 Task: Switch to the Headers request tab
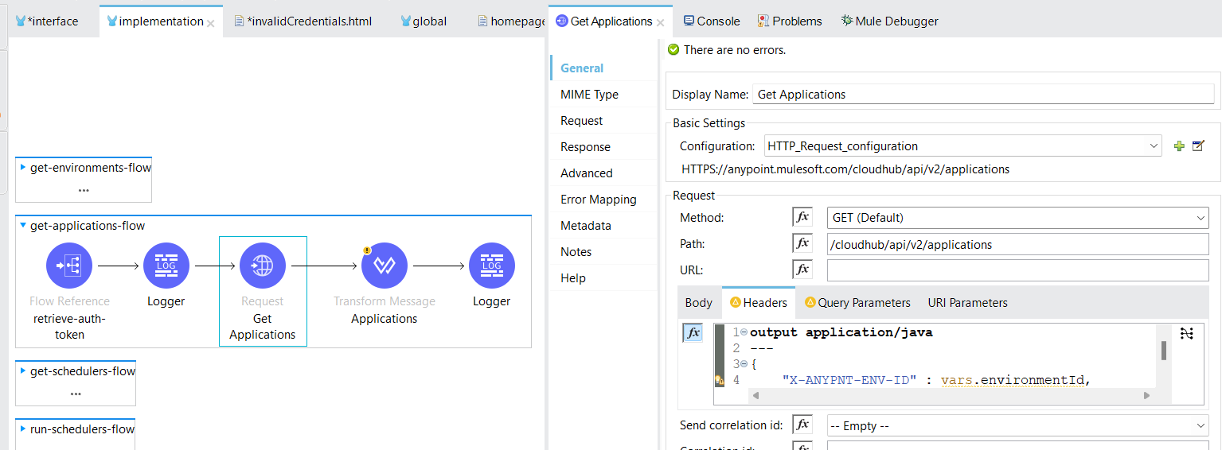click(759, 303)
